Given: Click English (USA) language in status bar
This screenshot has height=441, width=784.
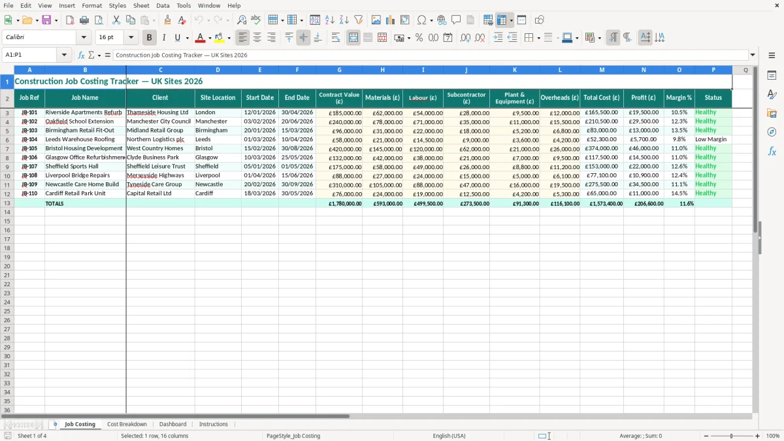Looking at the screenshot, I should pos(449,436).
